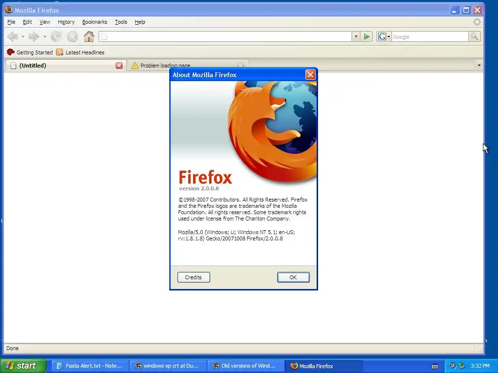Screen dimensions: 498x373
Task: Click the Firefox logo image in dialog
Action: coord(272,132)
